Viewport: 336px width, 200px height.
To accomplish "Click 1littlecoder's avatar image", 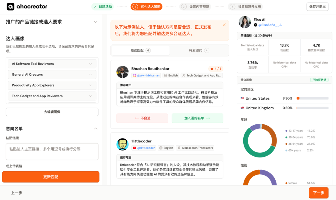I will [x=122, y=144].
